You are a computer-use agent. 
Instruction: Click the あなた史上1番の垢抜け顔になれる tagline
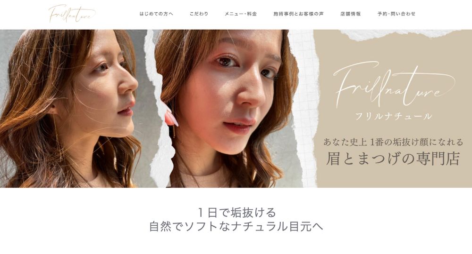pyautogui.click(x=393, y=142)
